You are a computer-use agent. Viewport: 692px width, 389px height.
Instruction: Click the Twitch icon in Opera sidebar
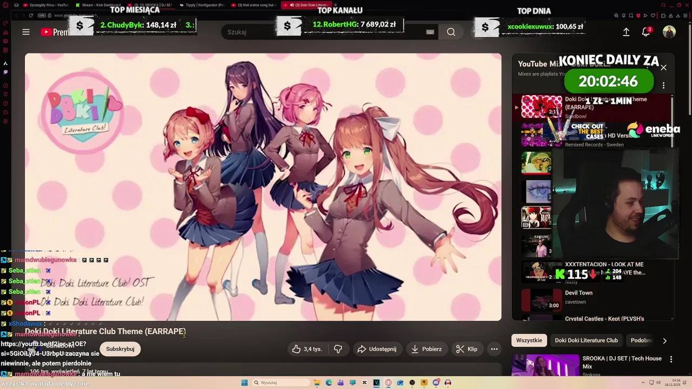[5, 72]
